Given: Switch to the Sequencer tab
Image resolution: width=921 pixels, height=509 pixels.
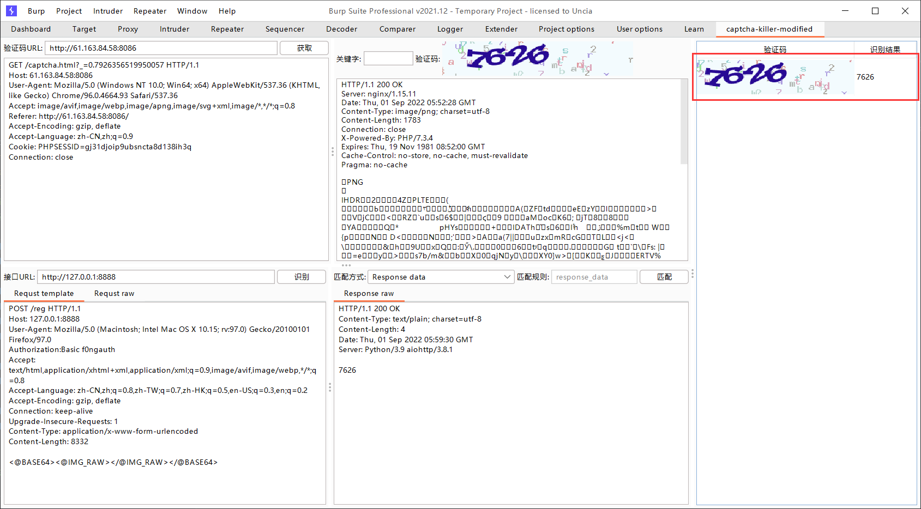Looking at the screenshot, I should 285,29.
